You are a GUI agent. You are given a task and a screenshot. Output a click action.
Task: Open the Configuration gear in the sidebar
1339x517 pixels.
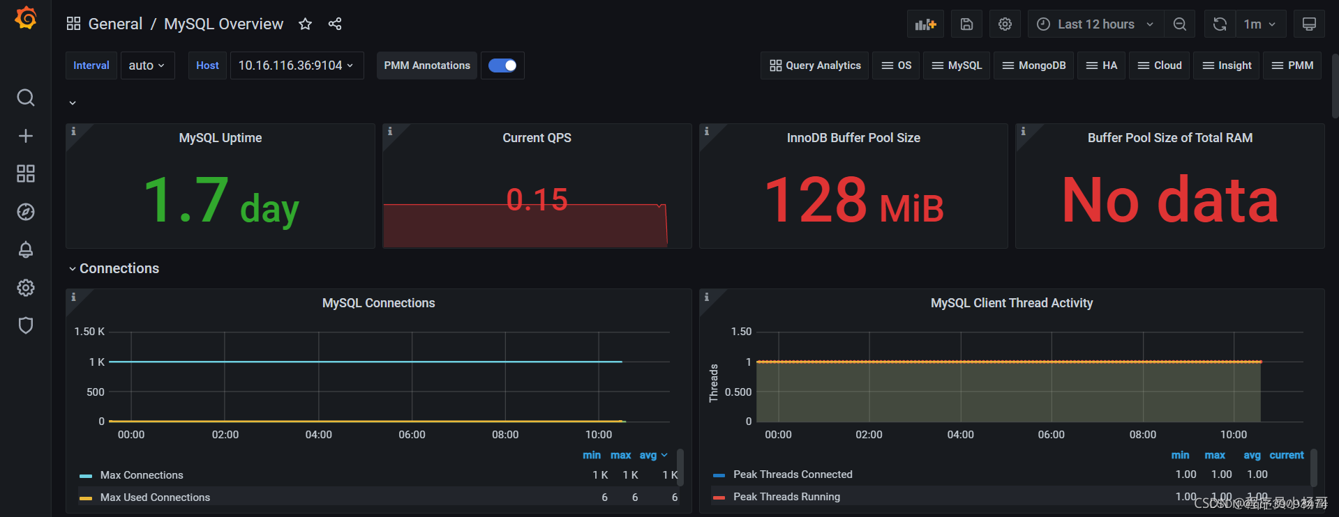26,288
